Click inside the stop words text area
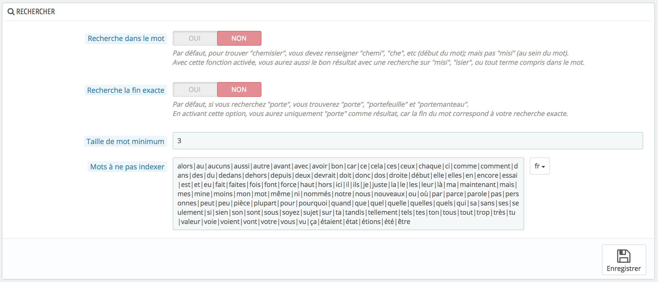 [x=348, y=194]
